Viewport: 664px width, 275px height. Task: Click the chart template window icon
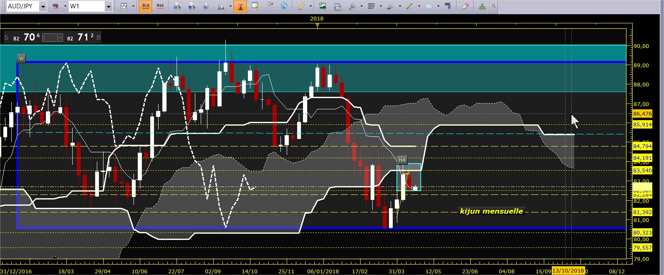(337, 6)
